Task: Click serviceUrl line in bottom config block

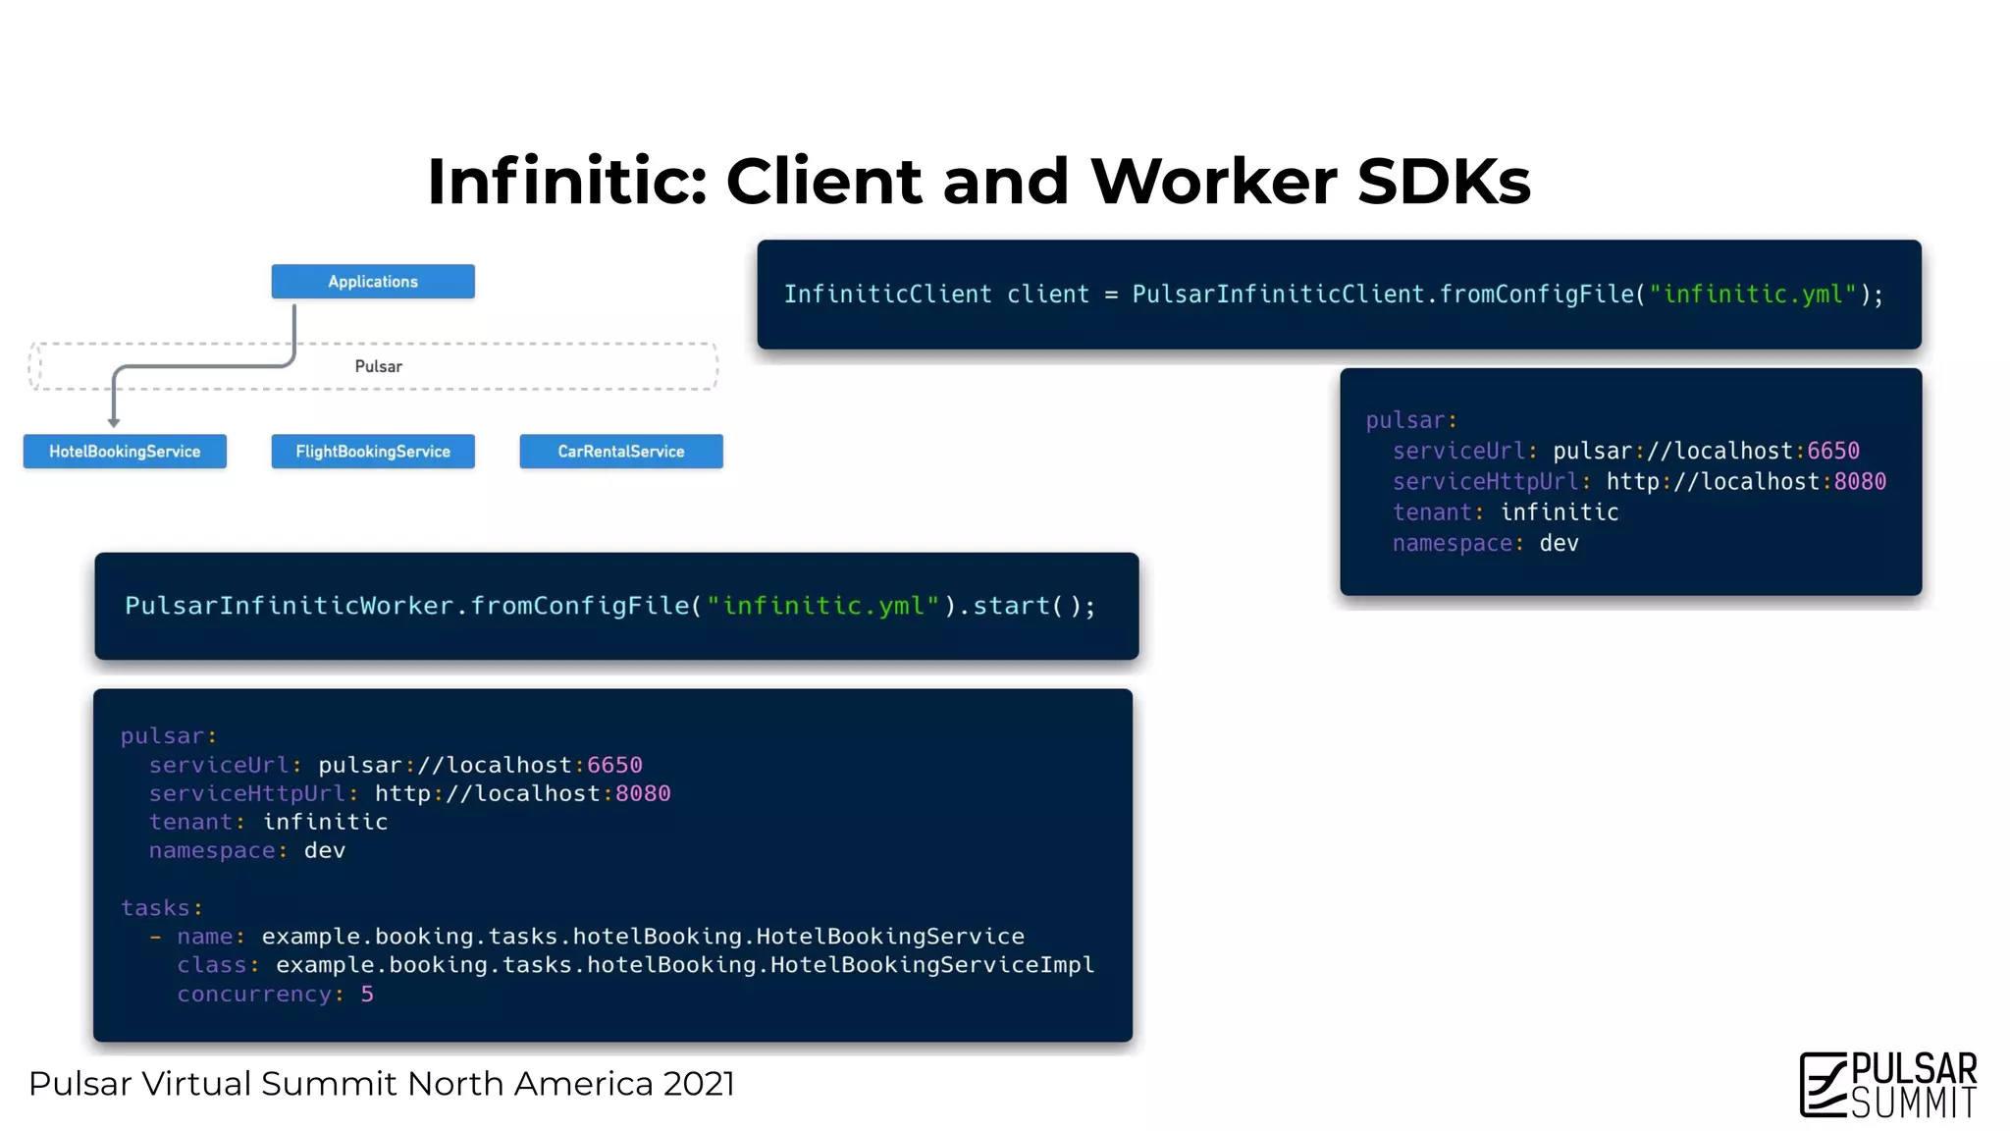Action: point(396,765)
